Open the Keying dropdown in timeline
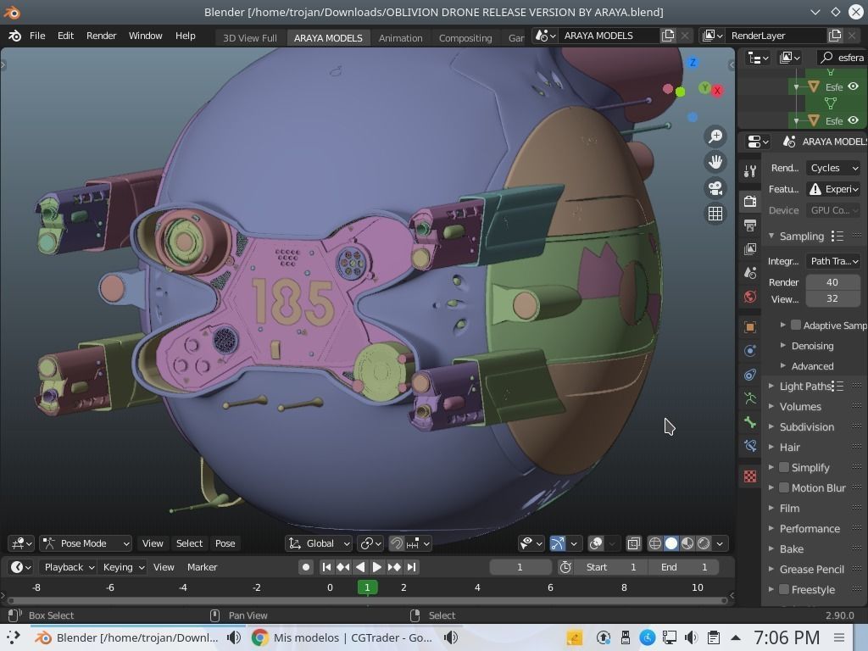This screenshot has width=868, height=651. coord(123,567)
